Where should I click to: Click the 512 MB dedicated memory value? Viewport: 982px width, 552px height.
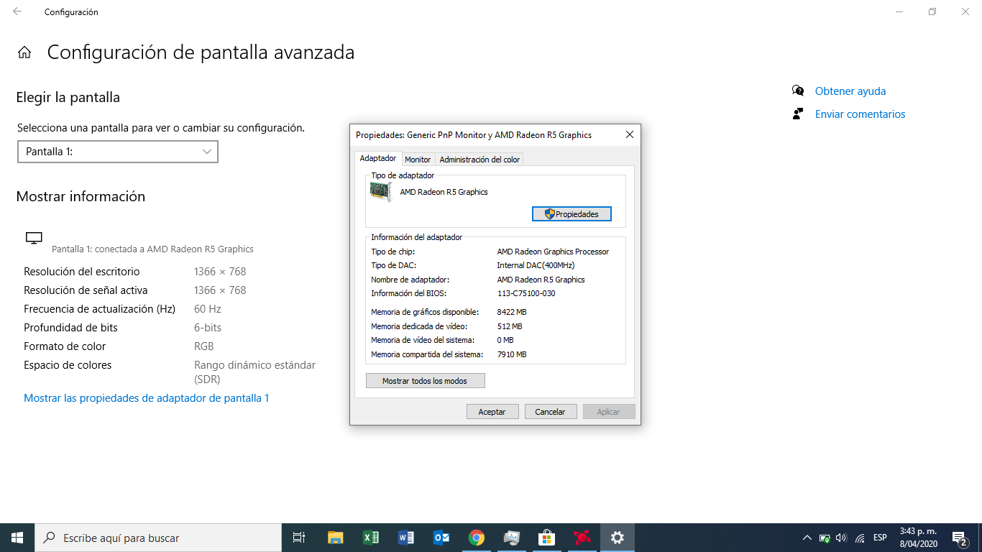tap(510, 326)
